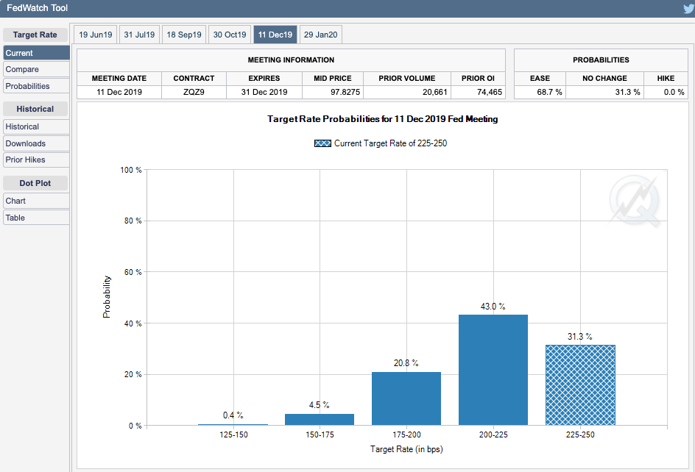Open the 19 Jun19 meeting tab
The image size is (695, 472).
[x=95, y=35]
